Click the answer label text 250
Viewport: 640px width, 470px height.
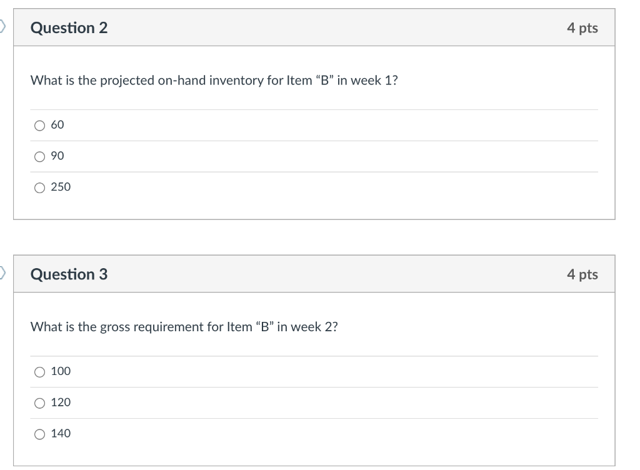(x=60, y=187)
